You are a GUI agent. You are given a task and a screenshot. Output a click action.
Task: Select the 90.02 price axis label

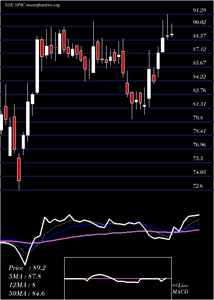tap(199, 22)
